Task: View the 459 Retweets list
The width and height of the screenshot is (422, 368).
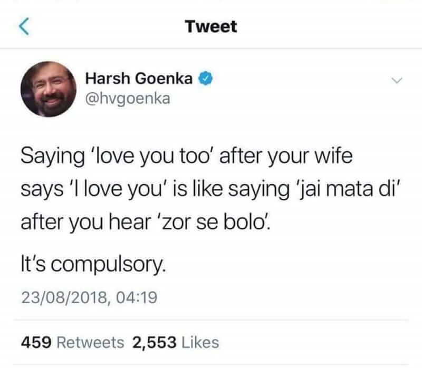Action: (73, 343)
